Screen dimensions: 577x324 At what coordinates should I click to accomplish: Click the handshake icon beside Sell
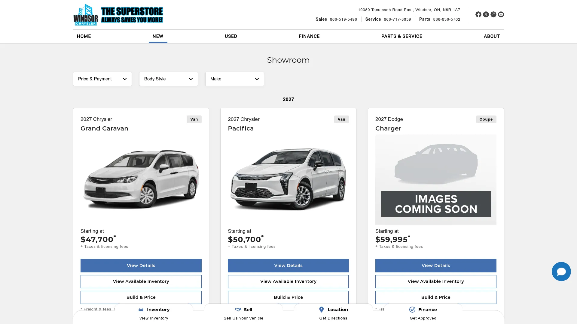click(238, 310)
